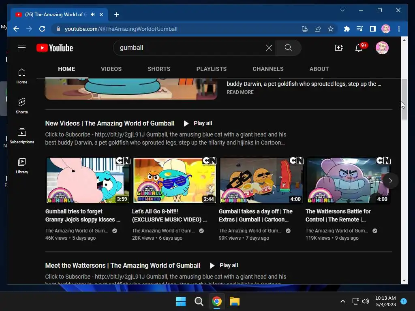
Task: Open Chrome's three-dot menu
Action: click(399, 29)
